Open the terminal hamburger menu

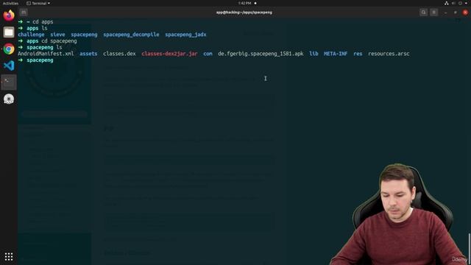[433, 13]
